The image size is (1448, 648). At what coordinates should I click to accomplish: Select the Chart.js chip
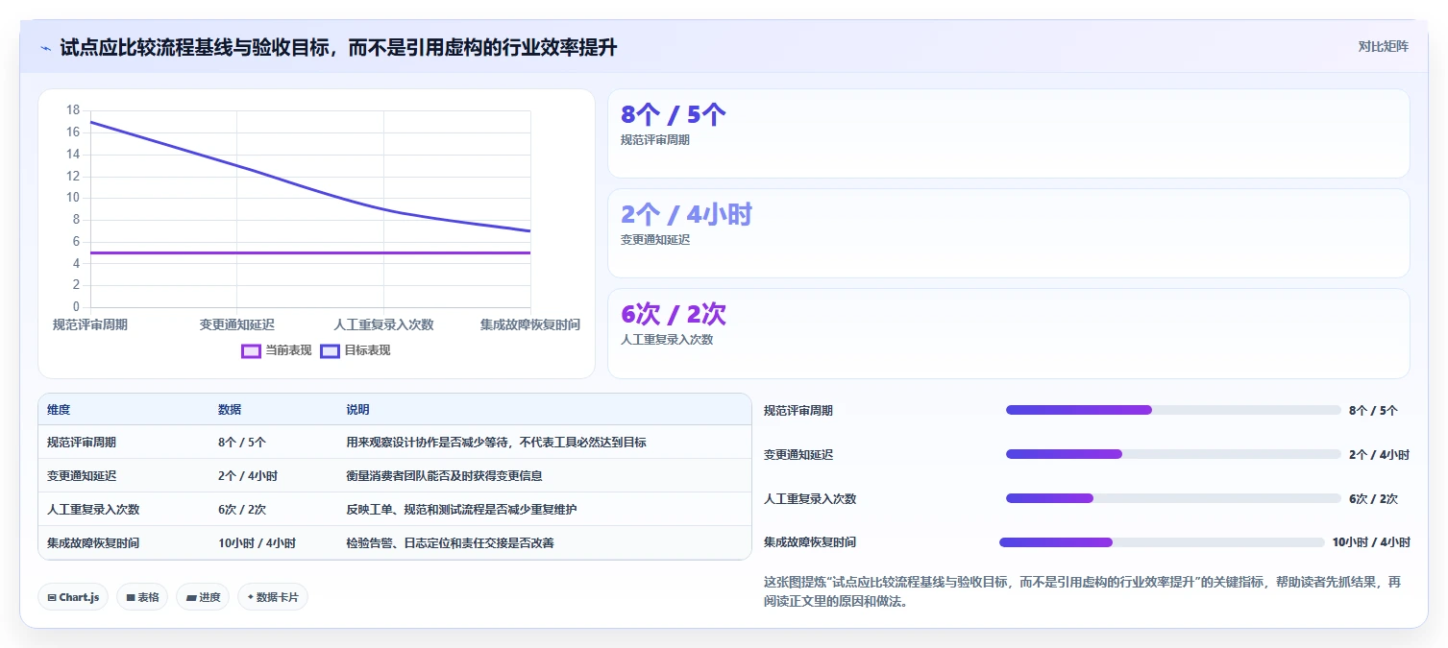click(x=74, y=597)
